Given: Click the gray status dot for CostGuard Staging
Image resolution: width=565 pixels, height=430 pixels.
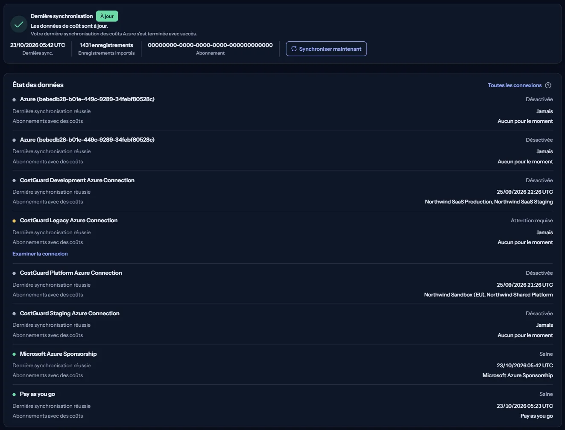Looking at the screenshot, I should point(14,314).
